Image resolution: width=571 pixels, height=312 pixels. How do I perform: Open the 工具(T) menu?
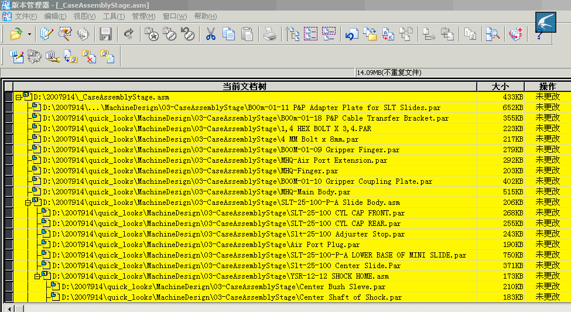click(x=114, y=16)
